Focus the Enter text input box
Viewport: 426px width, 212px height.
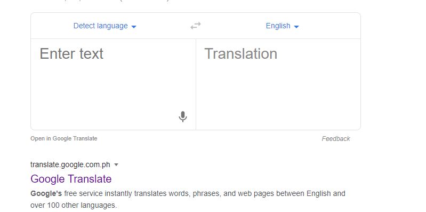[113, 84]
